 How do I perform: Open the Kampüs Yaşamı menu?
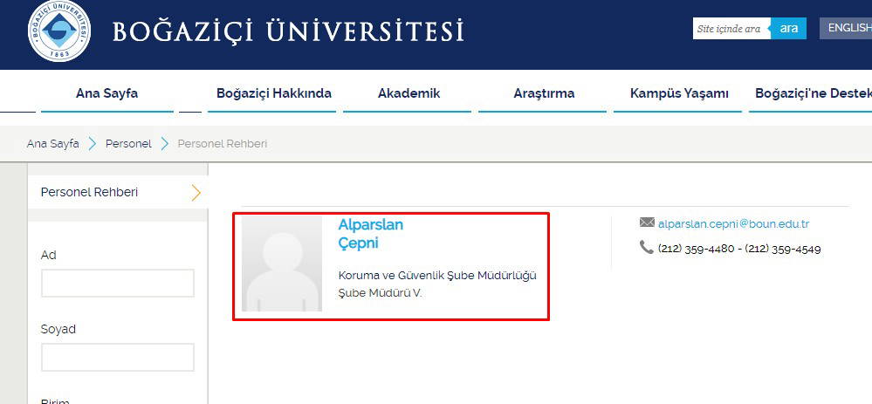(677, 94)
